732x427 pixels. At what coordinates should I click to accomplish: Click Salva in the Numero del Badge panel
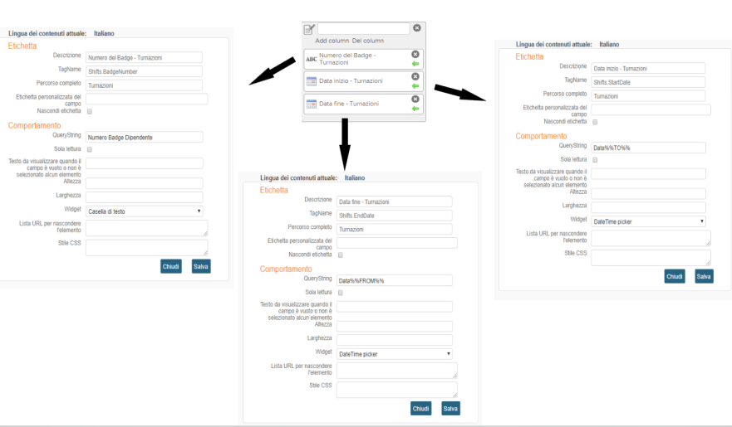(201, 266)
